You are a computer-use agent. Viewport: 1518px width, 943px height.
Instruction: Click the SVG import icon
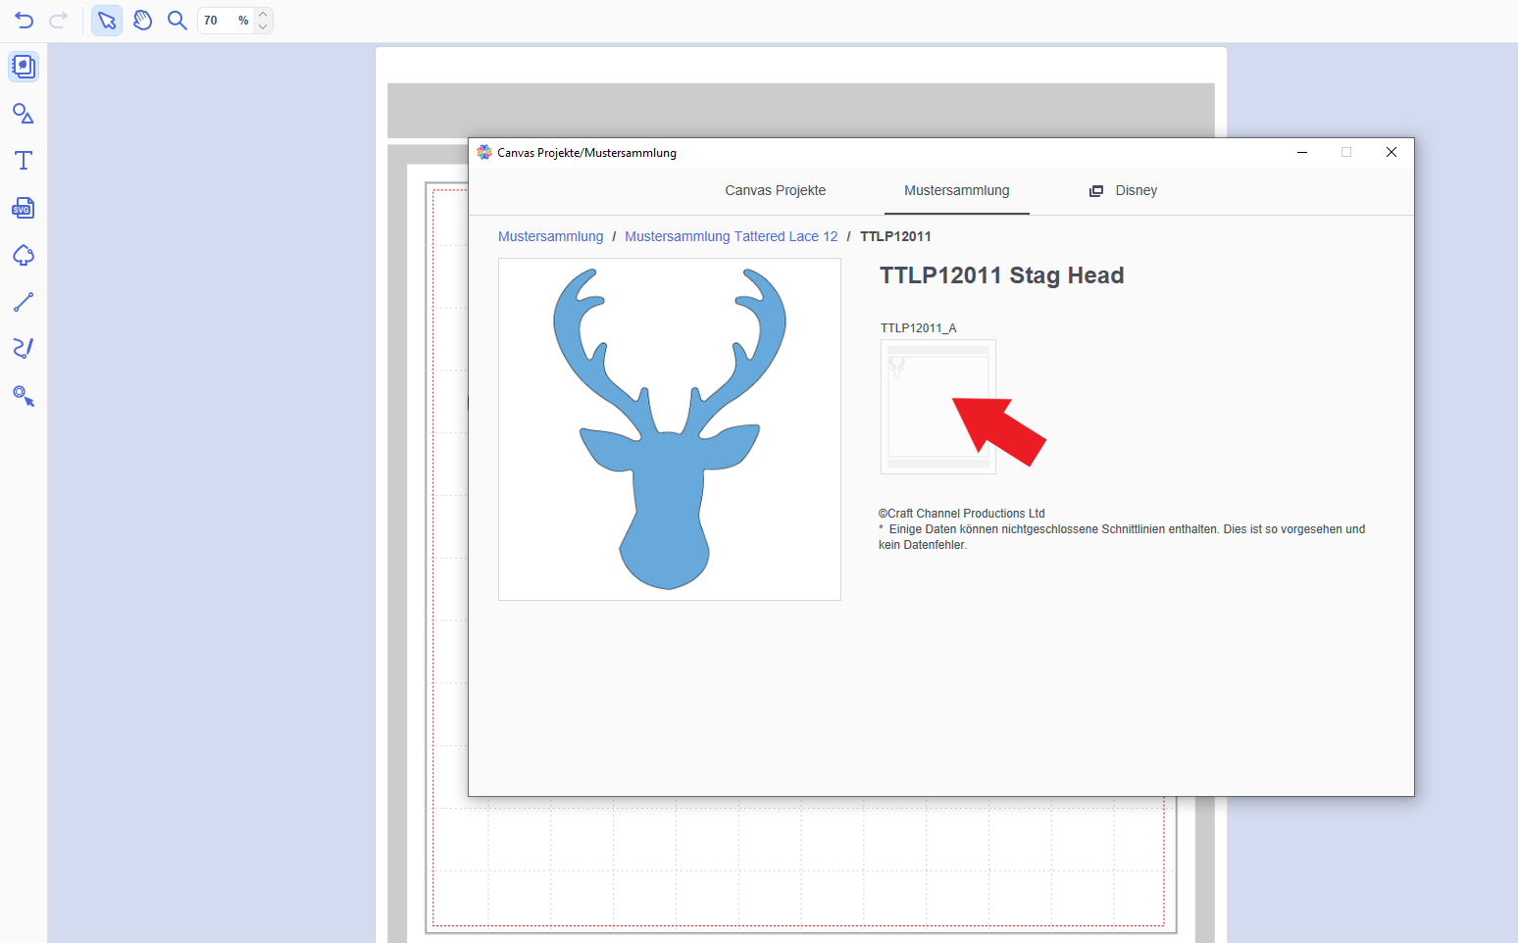[24, 208]
